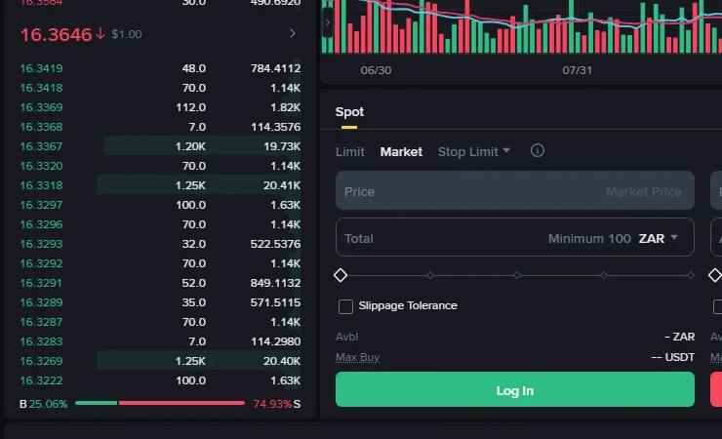
Task: Select bid price 16.3369
Action: [41, 107]
